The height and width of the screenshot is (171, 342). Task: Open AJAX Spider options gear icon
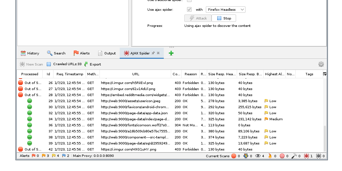point(321,64)
